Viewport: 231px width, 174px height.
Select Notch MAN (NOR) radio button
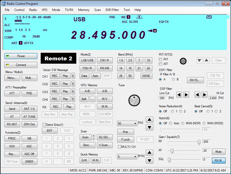(x=183, y=123)
